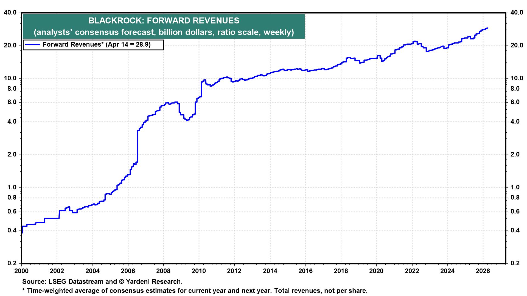
Task: Click the right axis 20.0 label
Action: click(x=517, y=45)
